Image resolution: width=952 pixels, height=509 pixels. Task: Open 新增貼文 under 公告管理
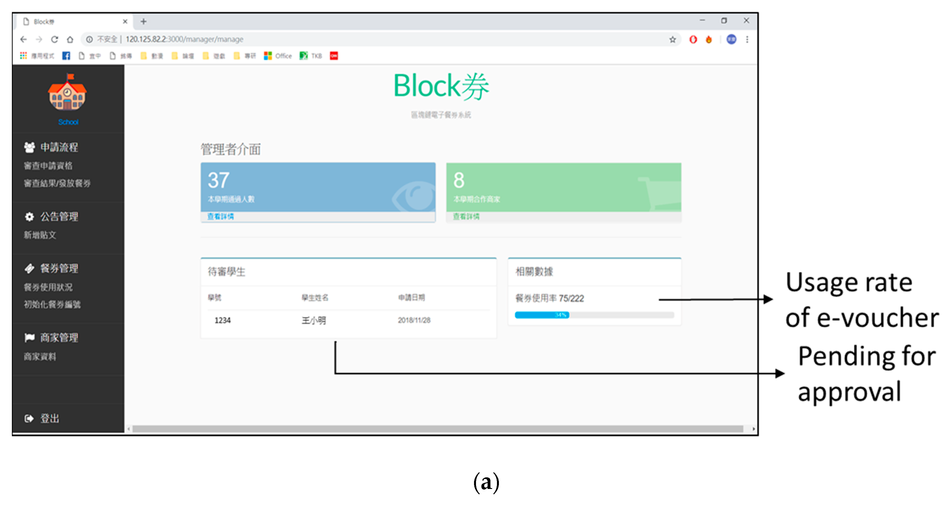coord(40,235)
